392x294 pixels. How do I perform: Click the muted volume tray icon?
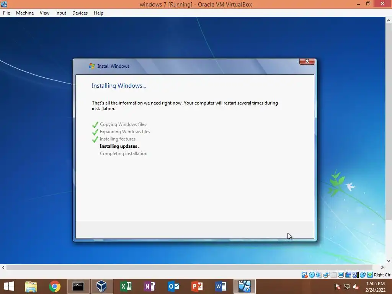pyautogui.click(x=356, y=286)
